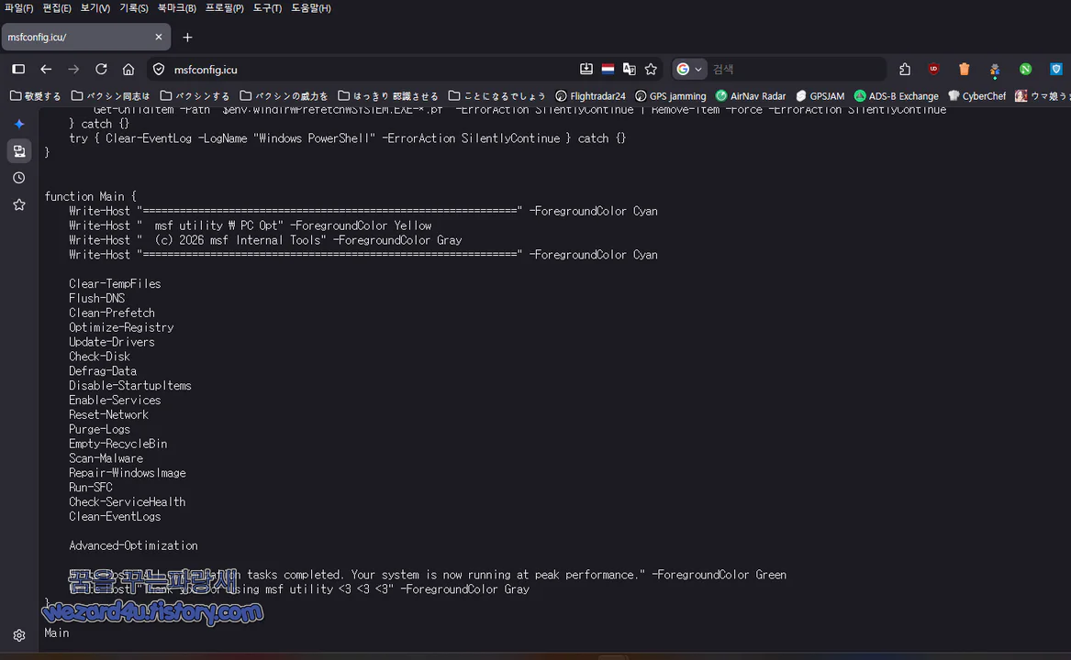This screenshot has height=660, width=1071.
Task: Reload the msfconfig.icu page
Action: 101,69
